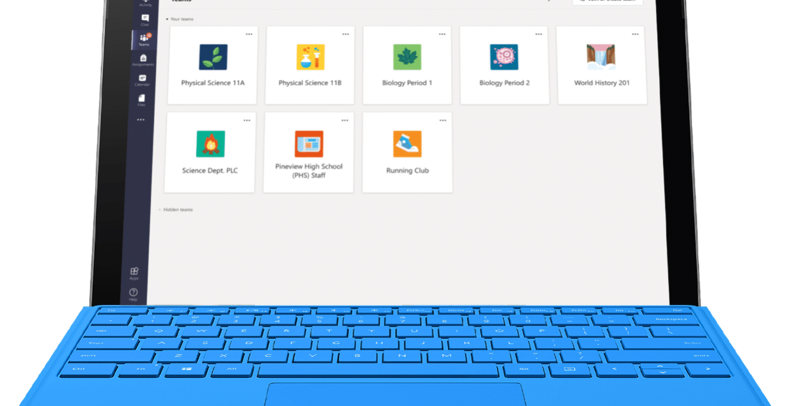812x406 pixels.
Task: Open more options for Physical Science 11B
Action: 346,34
